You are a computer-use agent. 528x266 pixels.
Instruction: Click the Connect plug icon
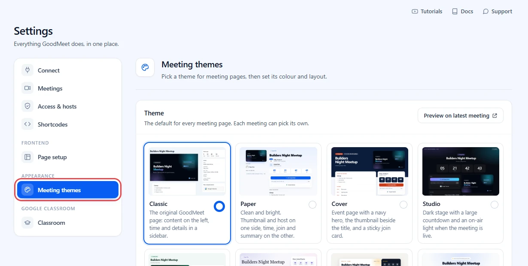pos(27,70)
